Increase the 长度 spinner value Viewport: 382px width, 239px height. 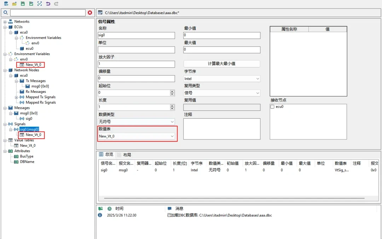tap(172, 106)
